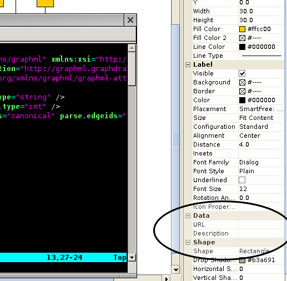Toggle the Fill Color 2 crossed box
The image size is (287, 281).
coord(242,38)
